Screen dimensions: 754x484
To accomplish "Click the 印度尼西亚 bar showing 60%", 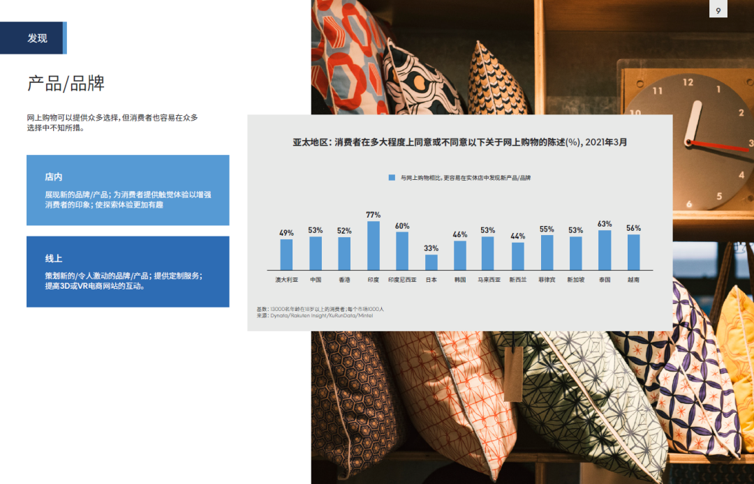I will tap(403, 251).
